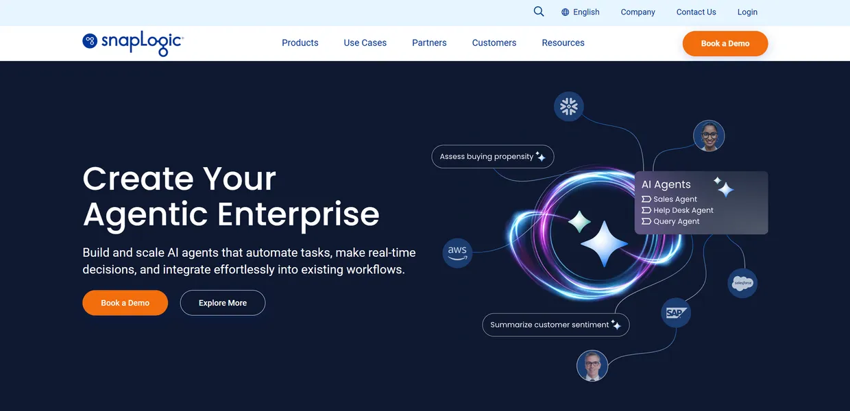Click the Login link
Viewport: 850px width, 411px height.
point(747,12)
